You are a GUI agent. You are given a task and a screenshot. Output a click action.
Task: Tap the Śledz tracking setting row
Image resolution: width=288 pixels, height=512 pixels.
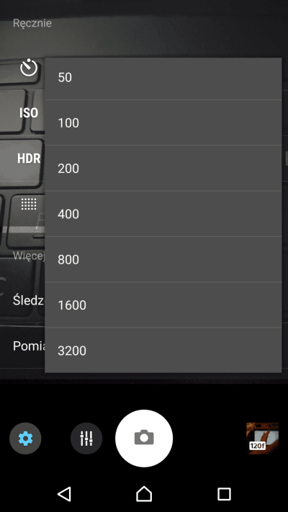(22, 300)
